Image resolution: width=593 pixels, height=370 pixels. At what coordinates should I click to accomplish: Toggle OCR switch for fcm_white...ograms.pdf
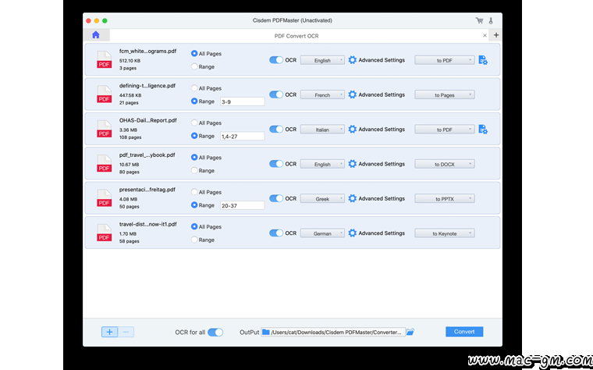(x=276, y=60)
